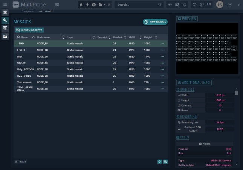Open the chart statistics sidebar icon

(x=5, y=36)
